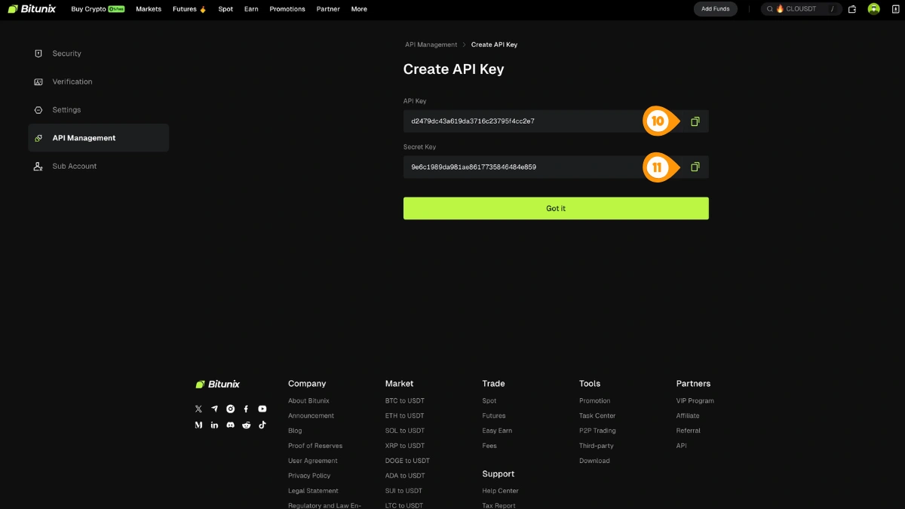The height and width of the screenshot is (509, 905).
Task: Open the P2P Trading footer link
Action: [597, 431]
